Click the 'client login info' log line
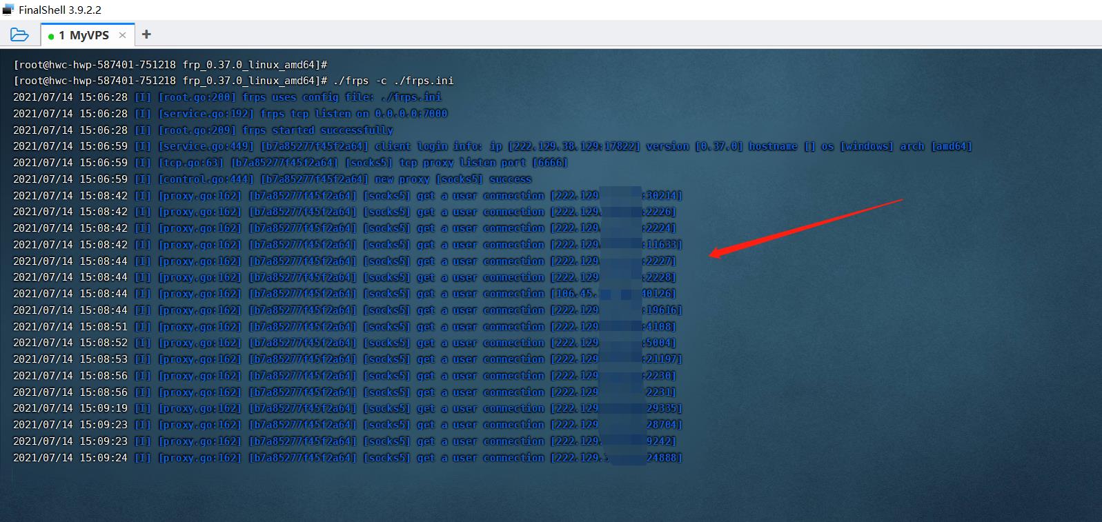 click(x=493, y=146)
